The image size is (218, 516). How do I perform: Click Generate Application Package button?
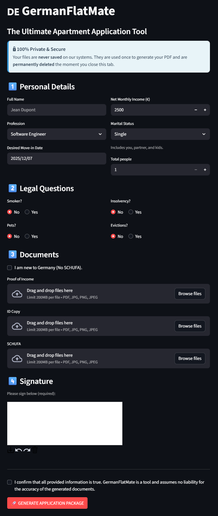coord(47,503)
